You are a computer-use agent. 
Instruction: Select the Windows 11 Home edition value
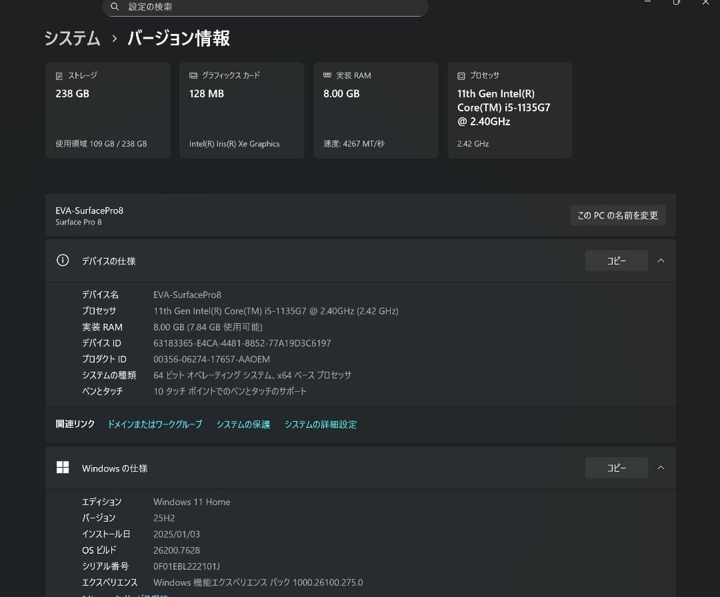click(x=192, y=502)
